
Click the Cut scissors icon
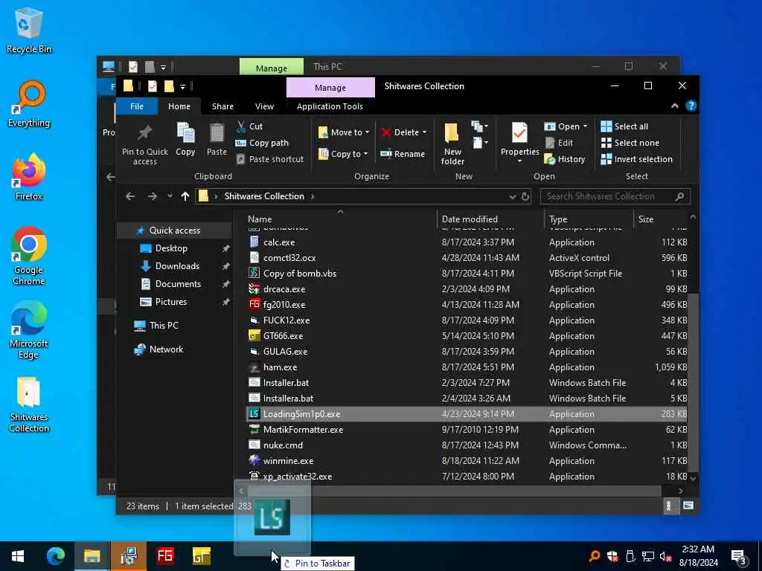pyautogui.click(x=241, y=126)
